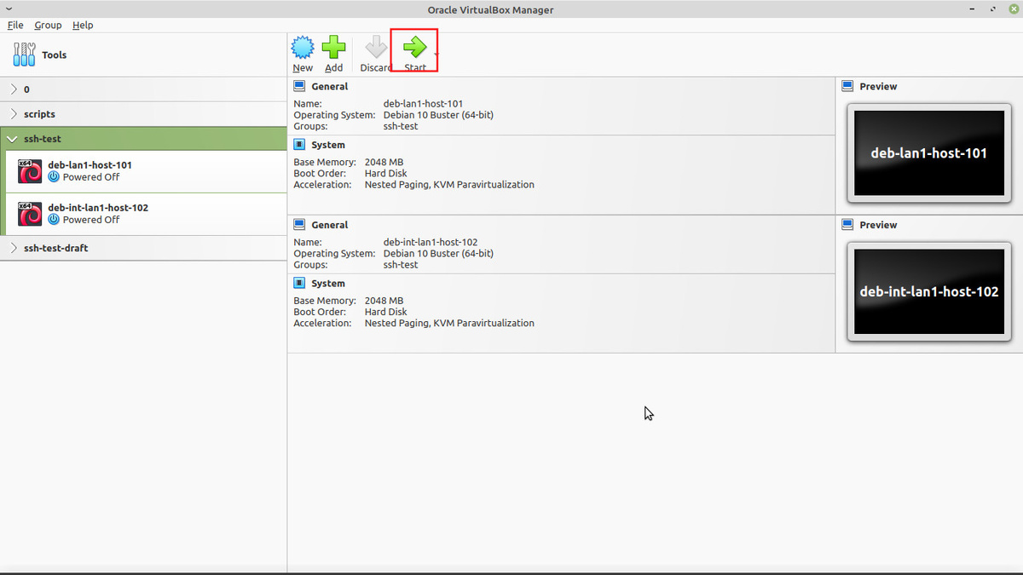The image size is (1023, 575).
Task: Click the deb-int-lan1-host-102 preview thumbnail
Action: tap(928, 291)
